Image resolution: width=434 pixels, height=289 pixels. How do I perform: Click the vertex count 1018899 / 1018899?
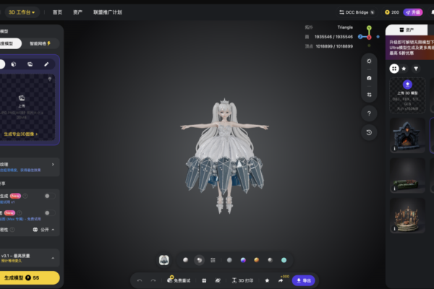[334, 46]
